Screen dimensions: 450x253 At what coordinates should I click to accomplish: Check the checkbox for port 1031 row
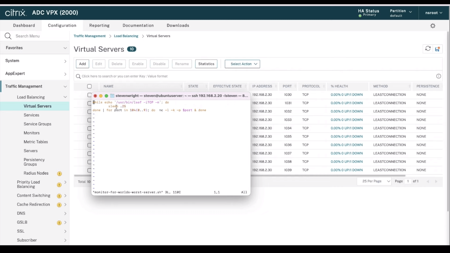coord(89,103)
